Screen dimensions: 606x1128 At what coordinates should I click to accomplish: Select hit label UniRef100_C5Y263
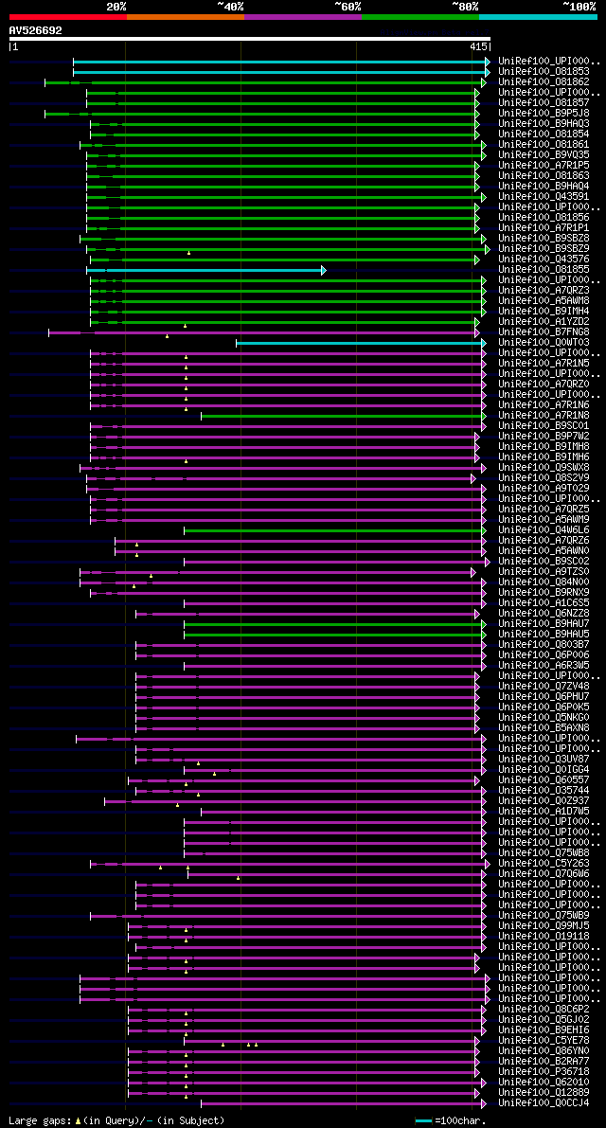544,864
